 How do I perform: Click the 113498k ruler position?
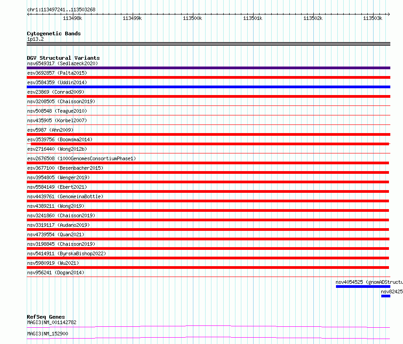(72, 18)
